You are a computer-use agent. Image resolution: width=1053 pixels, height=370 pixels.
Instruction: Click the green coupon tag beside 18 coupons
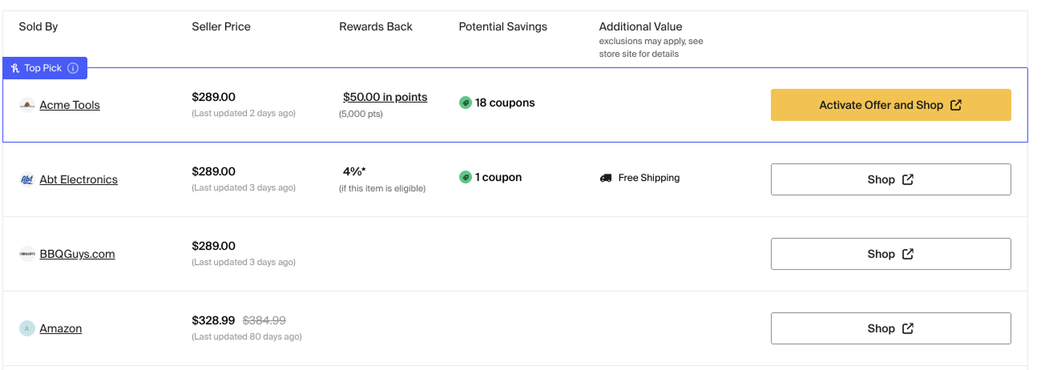click(x=465, y=103)
